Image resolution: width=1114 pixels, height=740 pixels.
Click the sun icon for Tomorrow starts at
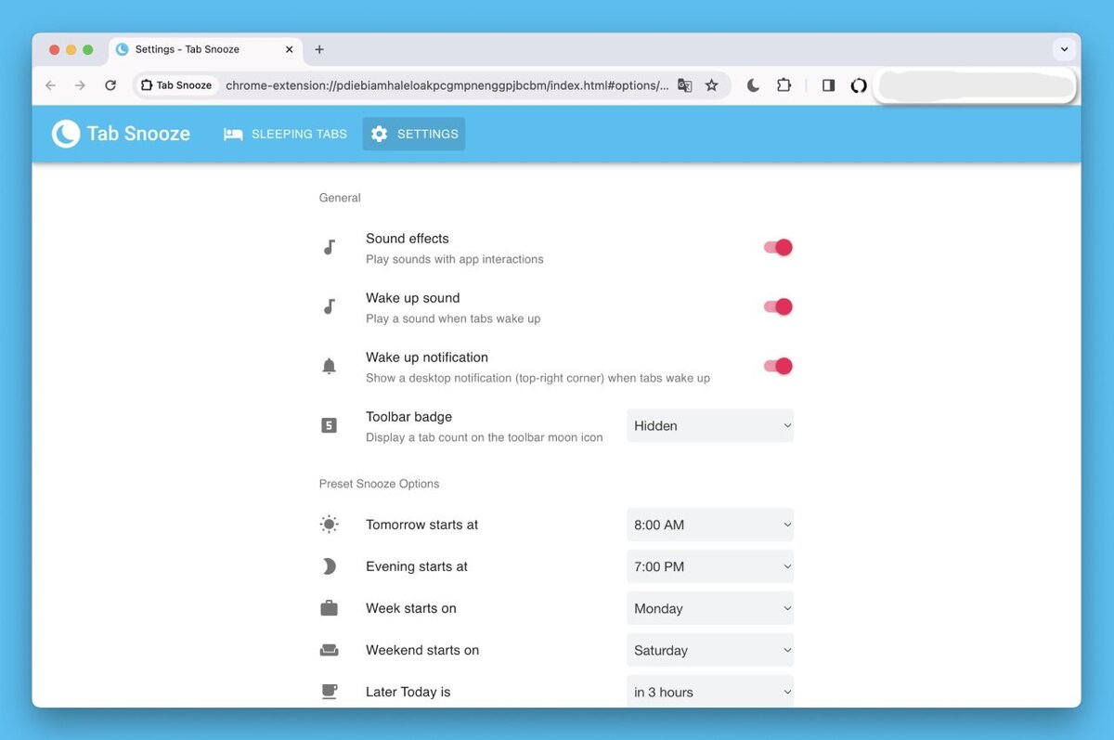pos(329,525)
